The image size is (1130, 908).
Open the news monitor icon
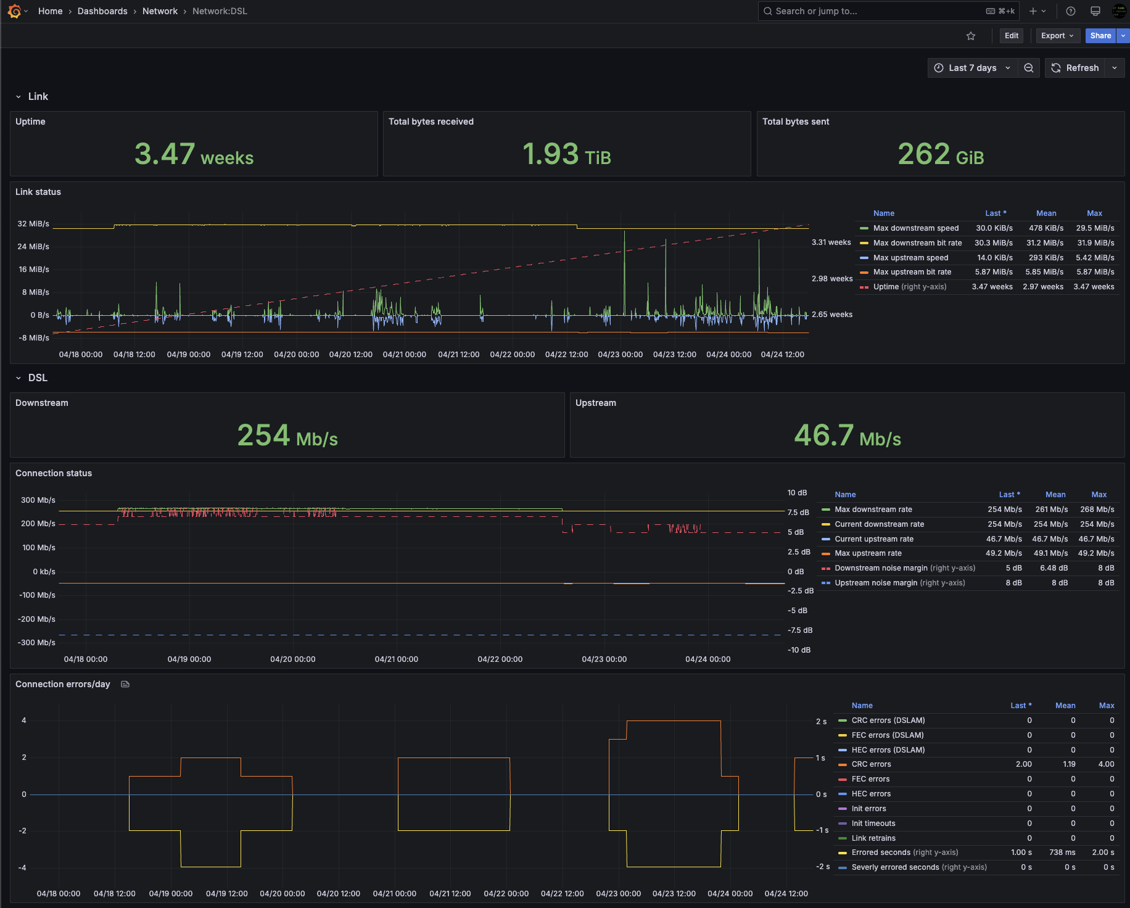click(1095, 11)
